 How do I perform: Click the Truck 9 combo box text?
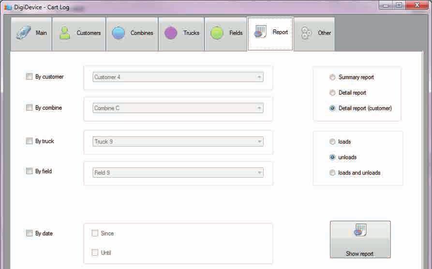(x=104, y=142)
